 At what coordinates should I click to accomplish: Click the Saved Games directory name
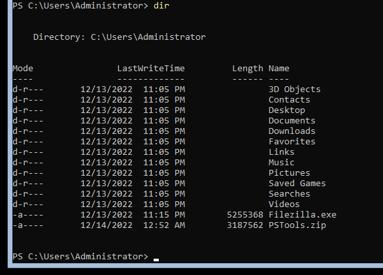(x=297, y=184)
